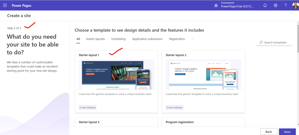Click the Power Pages title link

pyautogui.click(x=22, y=5)
